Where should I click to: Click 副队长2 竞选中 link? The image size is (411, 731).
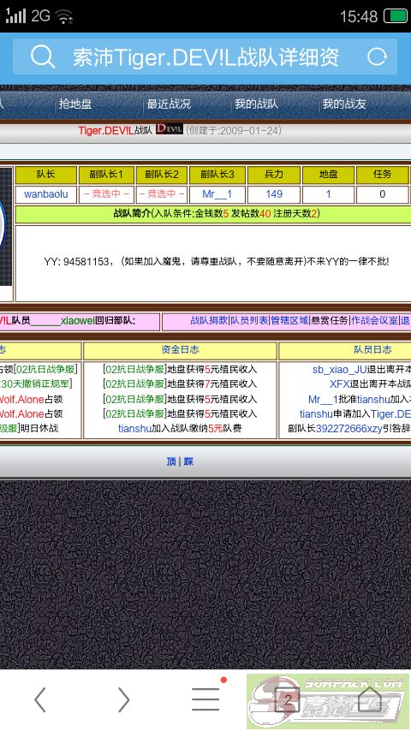click(x=162, y=194)
